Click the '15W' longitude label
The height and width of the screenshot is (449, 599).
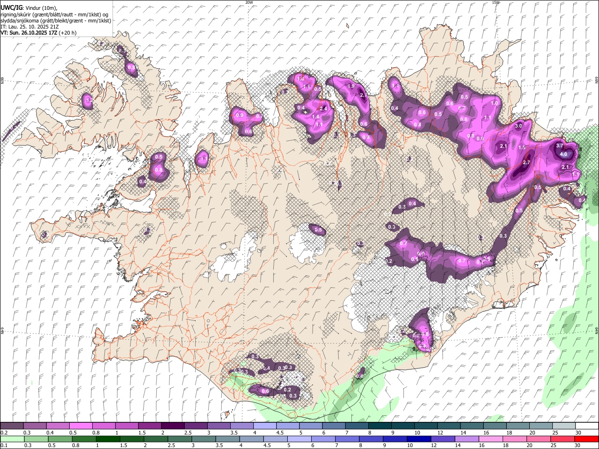click(496, 2)
